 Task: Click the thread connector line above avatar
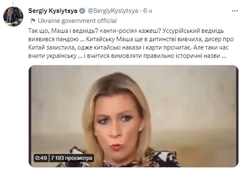tap(13, 3)
